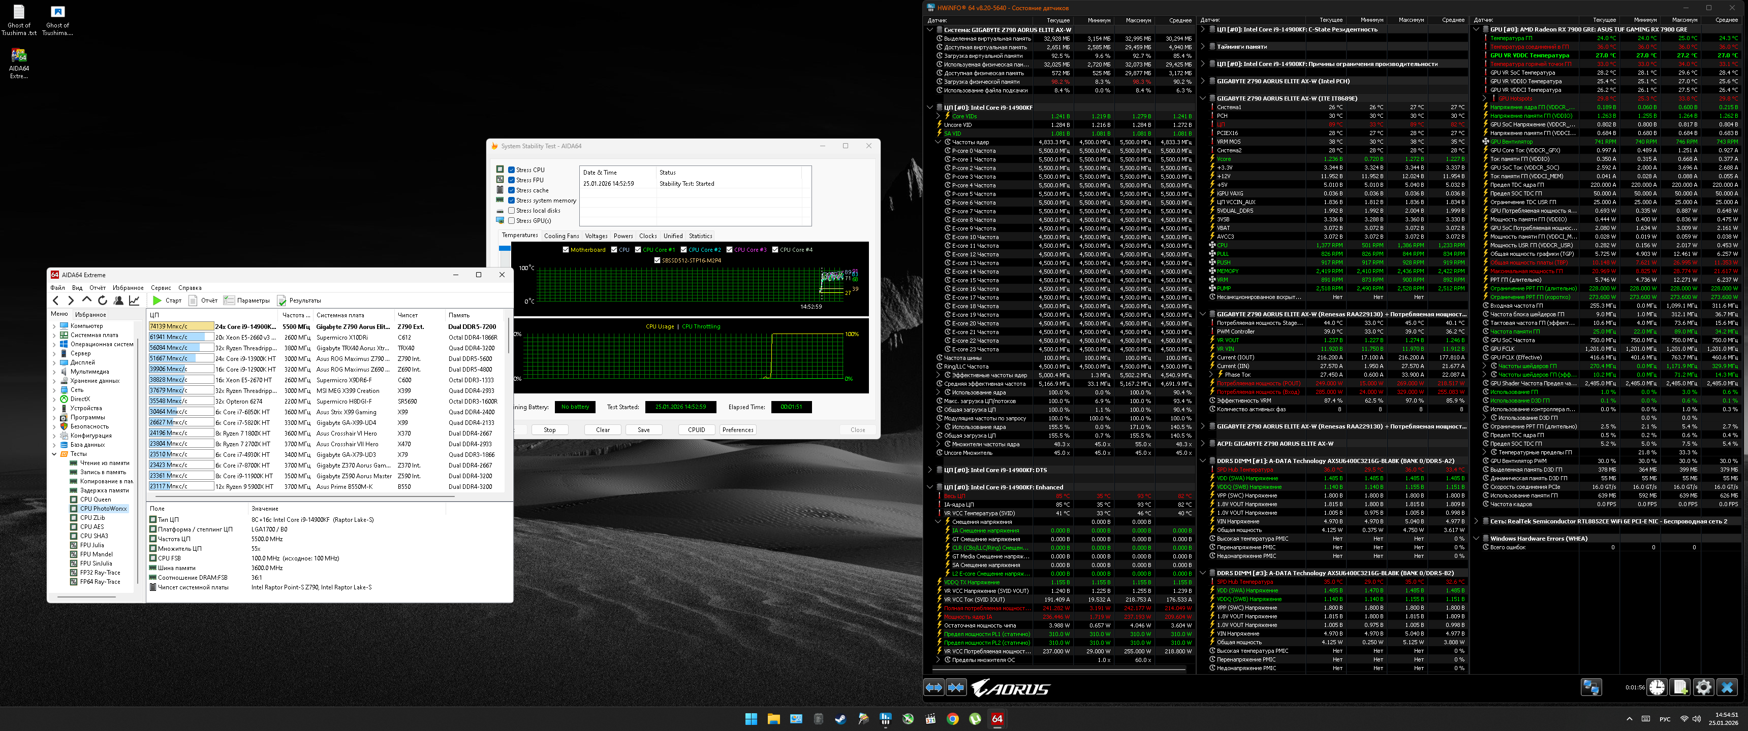Expand the Компьютер tree node

[x=54, y=326]
